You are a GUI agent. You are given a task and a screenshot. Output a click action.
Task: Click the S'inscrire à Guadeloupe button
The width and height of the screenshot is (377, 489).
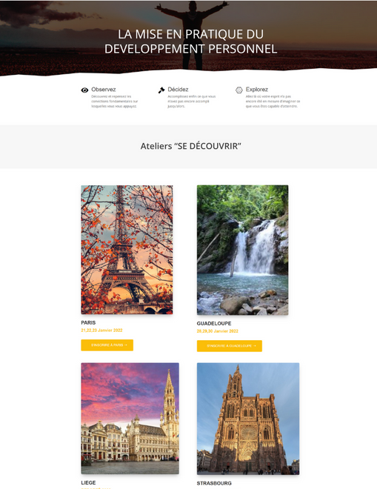point(230,346)
